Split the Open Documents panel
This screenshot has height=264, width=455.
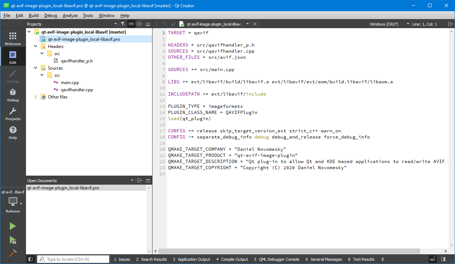pyautogui.click(x=140, y=181)
